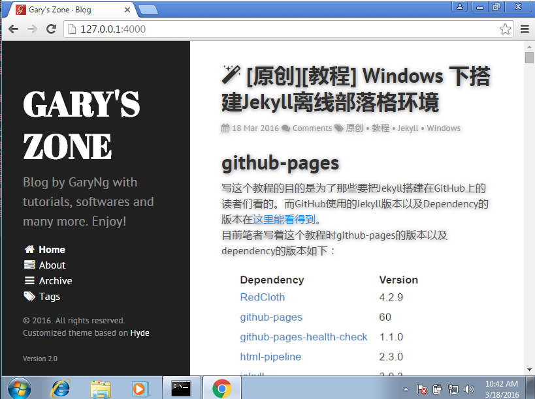Viewport: 535px width, 399px height.
Task: Click the Archive list icon in sidebar
Action: pos(29,280)
